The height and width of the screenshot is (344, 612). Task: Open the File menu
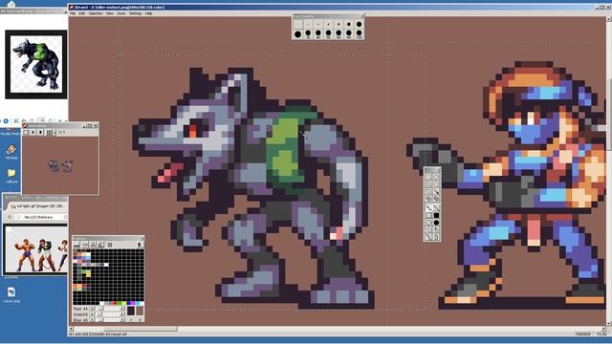coord(73,13)
